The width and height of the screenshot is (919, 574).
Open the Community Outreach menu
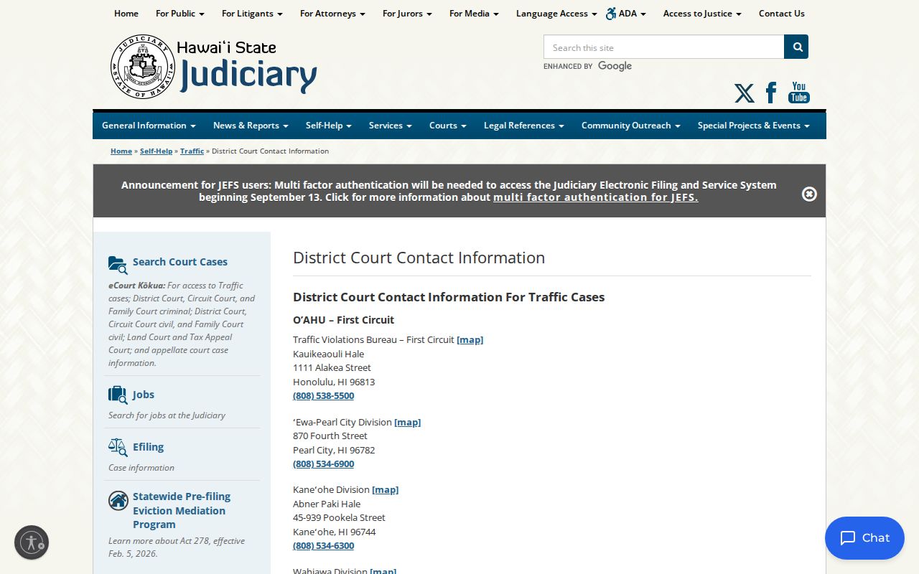631,126
